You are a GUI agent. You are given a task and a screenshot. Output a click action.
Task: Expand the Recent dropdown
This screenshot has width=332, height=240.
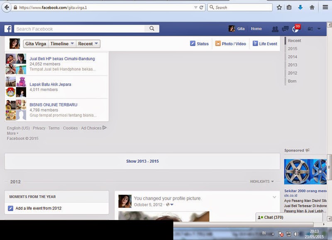point(88,44)
